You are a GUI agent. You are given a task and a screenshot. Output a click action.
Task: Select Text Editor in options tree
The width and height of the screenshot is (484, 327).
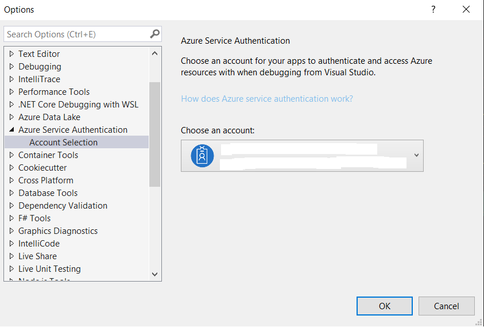click(x=39, y=54)
